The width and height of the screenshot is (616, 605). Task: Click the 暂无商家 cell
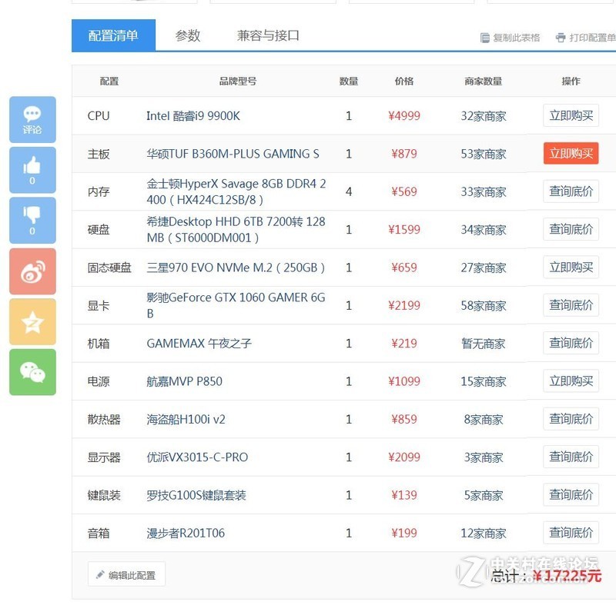tap(484, 344)
